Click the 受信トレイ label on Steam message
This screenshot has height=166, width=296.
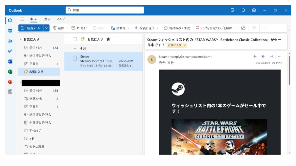[x=125, y=65]
